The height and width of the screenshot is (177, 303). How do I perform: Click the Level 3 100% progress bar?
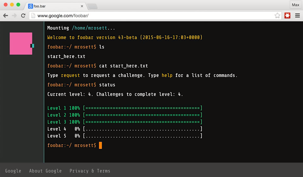click(143, 122)
